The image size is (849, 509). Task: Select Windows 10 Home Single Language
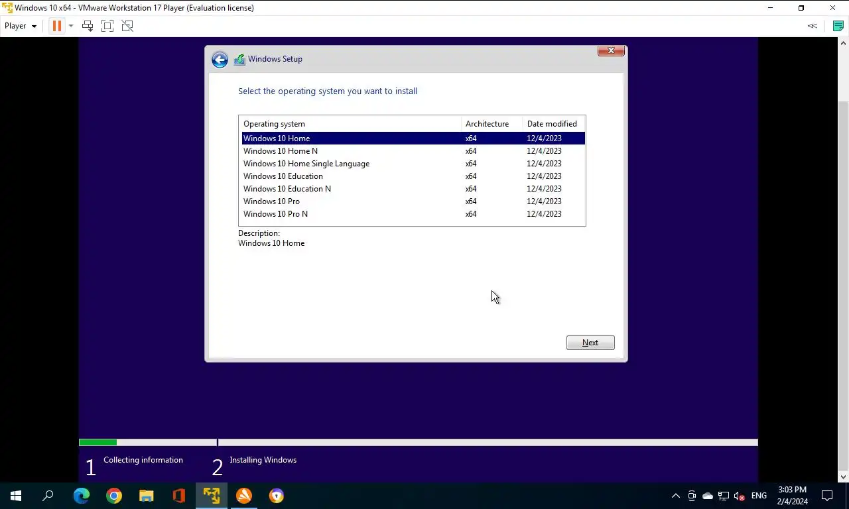pos(413,164)
